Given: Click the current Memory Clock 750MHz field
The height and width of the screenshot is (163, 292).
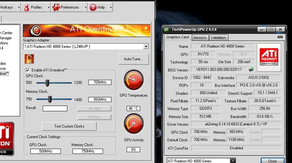Looking at the screenshot, I should [88, 151].
